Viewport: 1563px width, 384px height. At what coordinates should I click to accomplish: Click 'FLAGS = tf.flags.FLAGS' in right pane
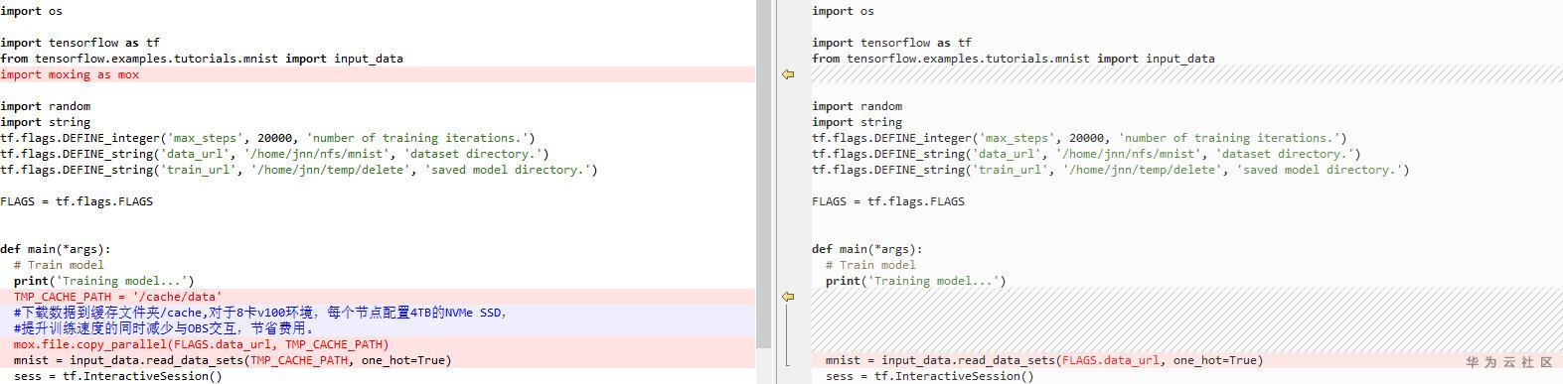(888, 201)
